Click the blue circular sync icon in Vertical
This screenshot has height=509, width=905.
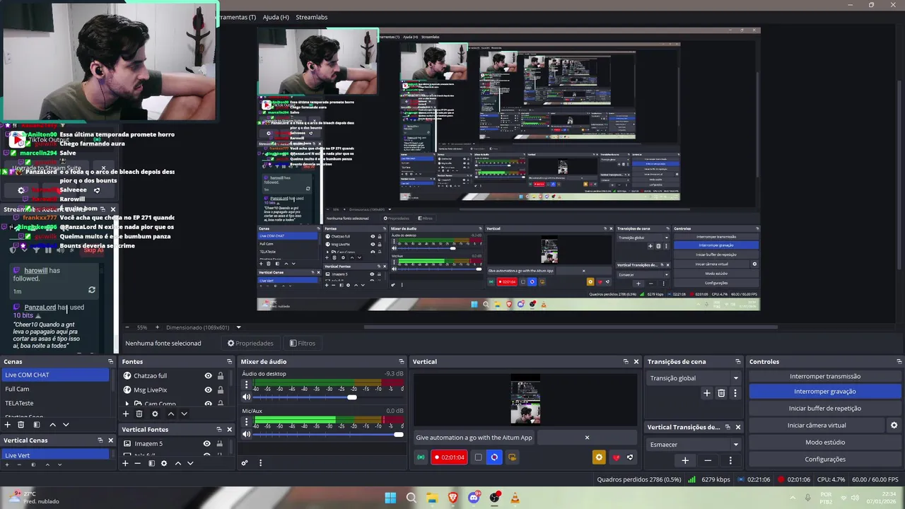pyautogui.click(x=494, y=457)
